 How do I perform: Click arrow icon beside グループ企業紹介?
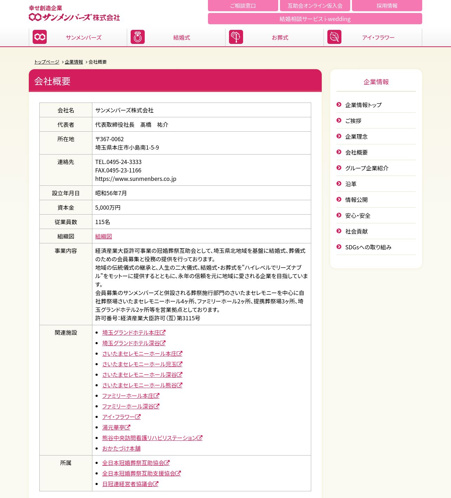pos(339,168)
